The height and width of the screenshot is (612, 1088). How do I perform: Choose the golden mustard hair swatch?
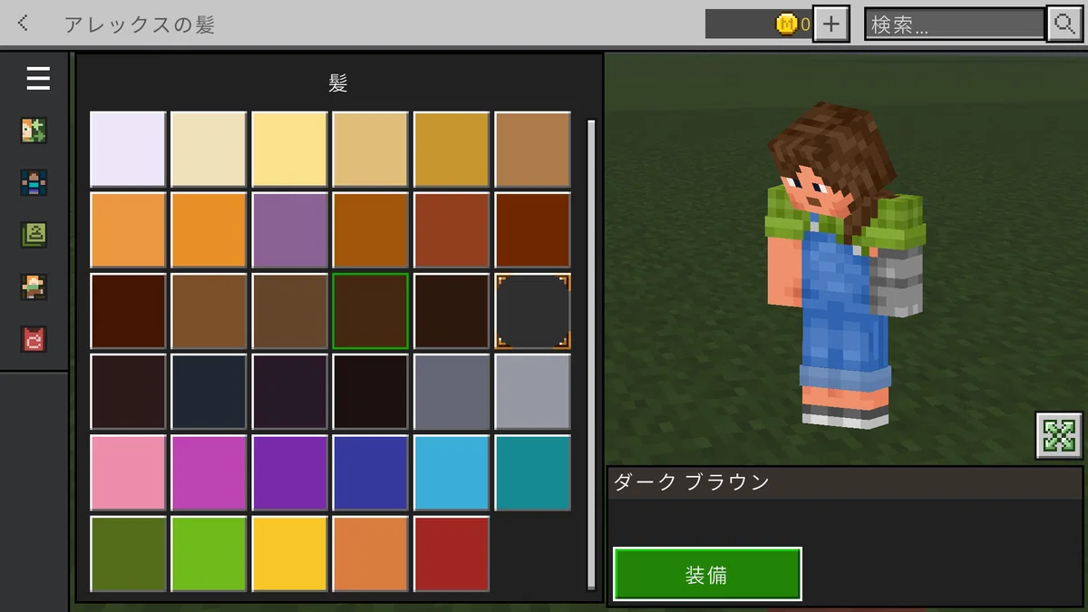(x=452, y=149)
